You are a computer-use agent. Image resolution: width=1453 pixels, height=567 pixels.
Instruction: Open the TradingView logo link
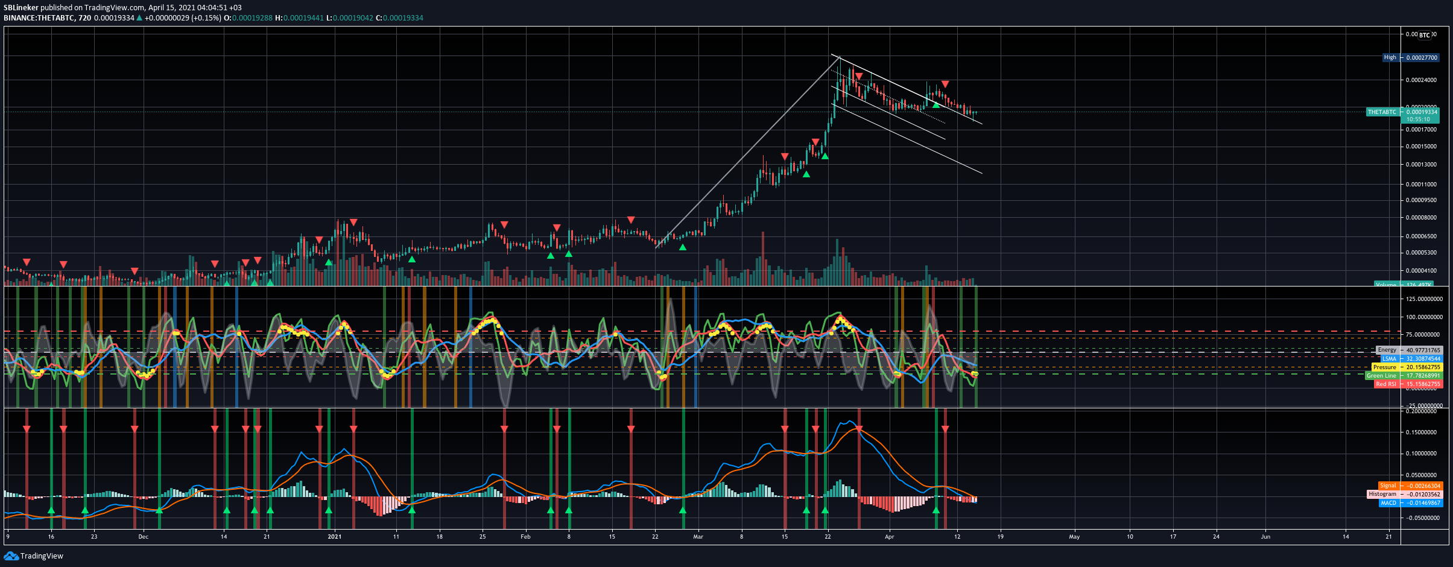point(34,556)
